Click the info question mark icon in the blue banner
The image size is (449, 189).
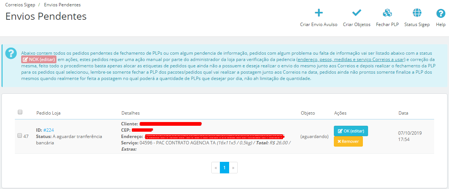11,53
